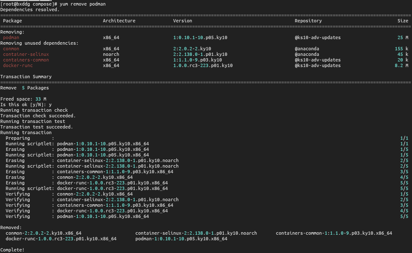This screenshot has width=412, height=253.
Task: Click the red 'conmon' package name
Action: click(x=11, y=49)
